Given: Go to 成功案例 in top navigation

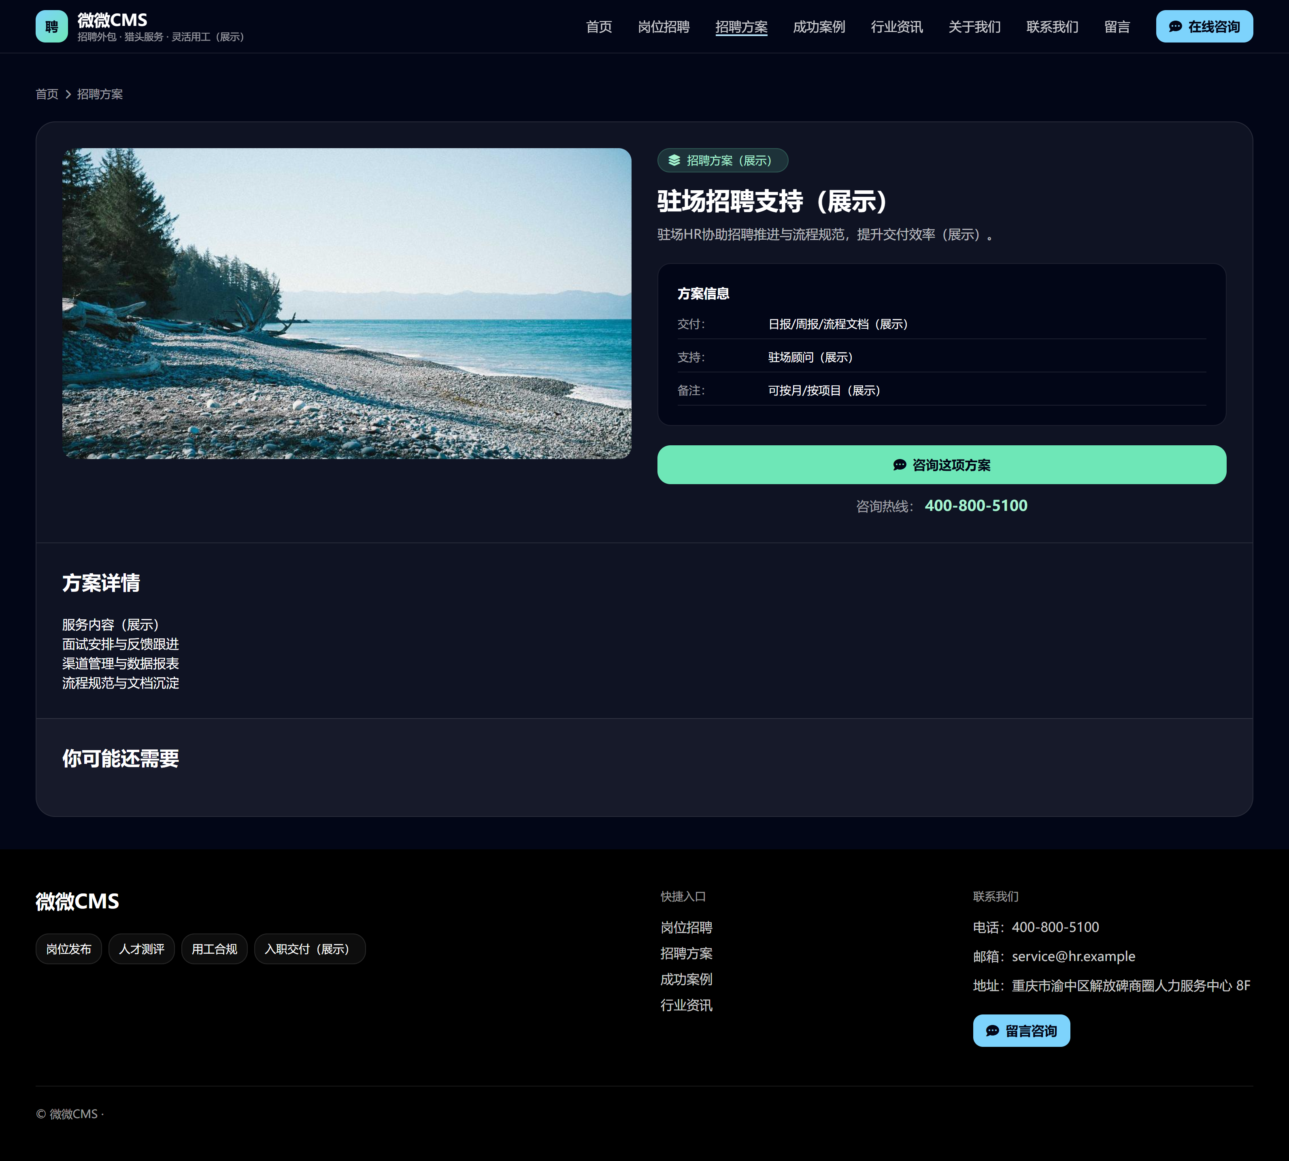Looking at the screenshot, I should 818,27.
